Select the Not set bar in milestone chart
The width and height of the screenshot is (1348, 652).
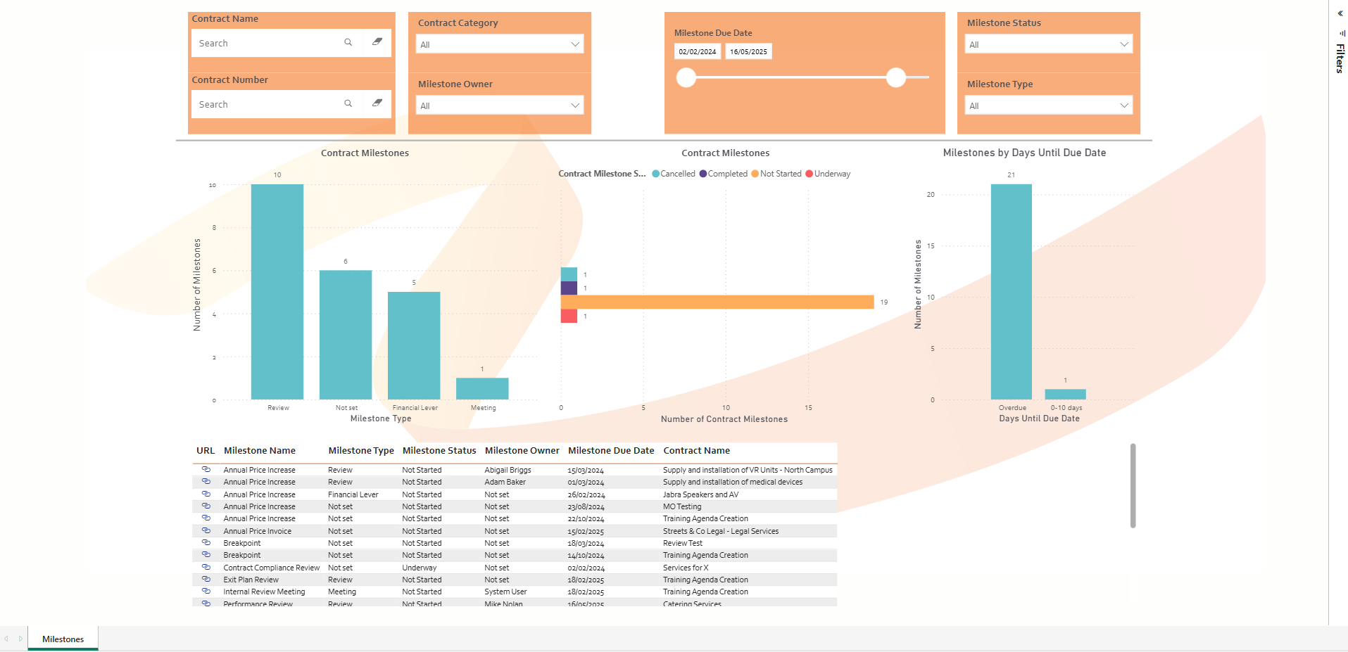(346, 335)
